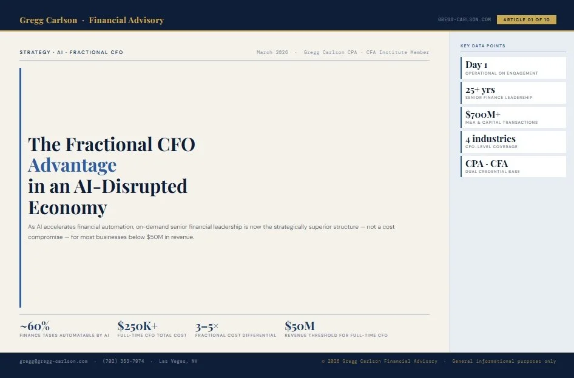Open the 4 industries coverage card

click(x=513, y=142)
